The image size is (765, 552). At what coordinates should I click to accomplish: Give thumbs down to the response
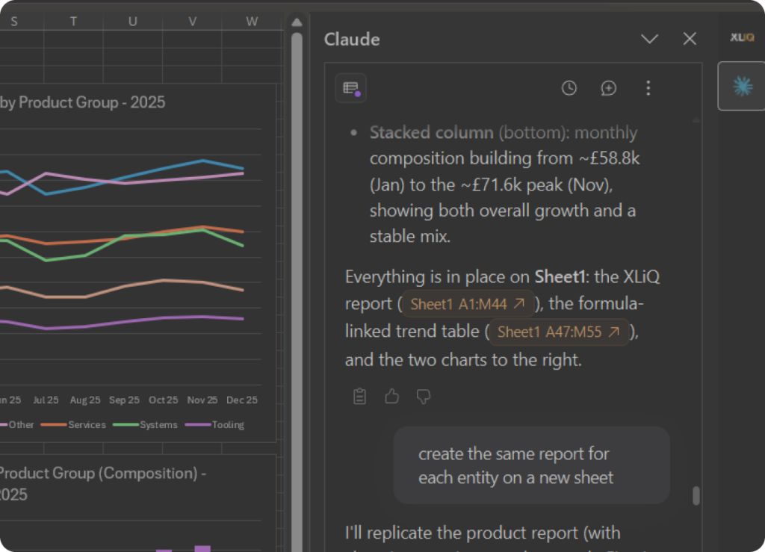(424, 397)
